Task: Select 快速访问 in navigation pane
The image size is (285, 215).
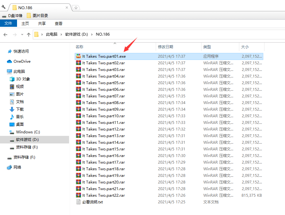Action: click(x=21, y=51)
